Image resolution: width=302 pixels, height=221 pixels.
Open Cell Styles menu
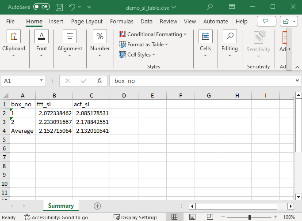pos(137,55)
